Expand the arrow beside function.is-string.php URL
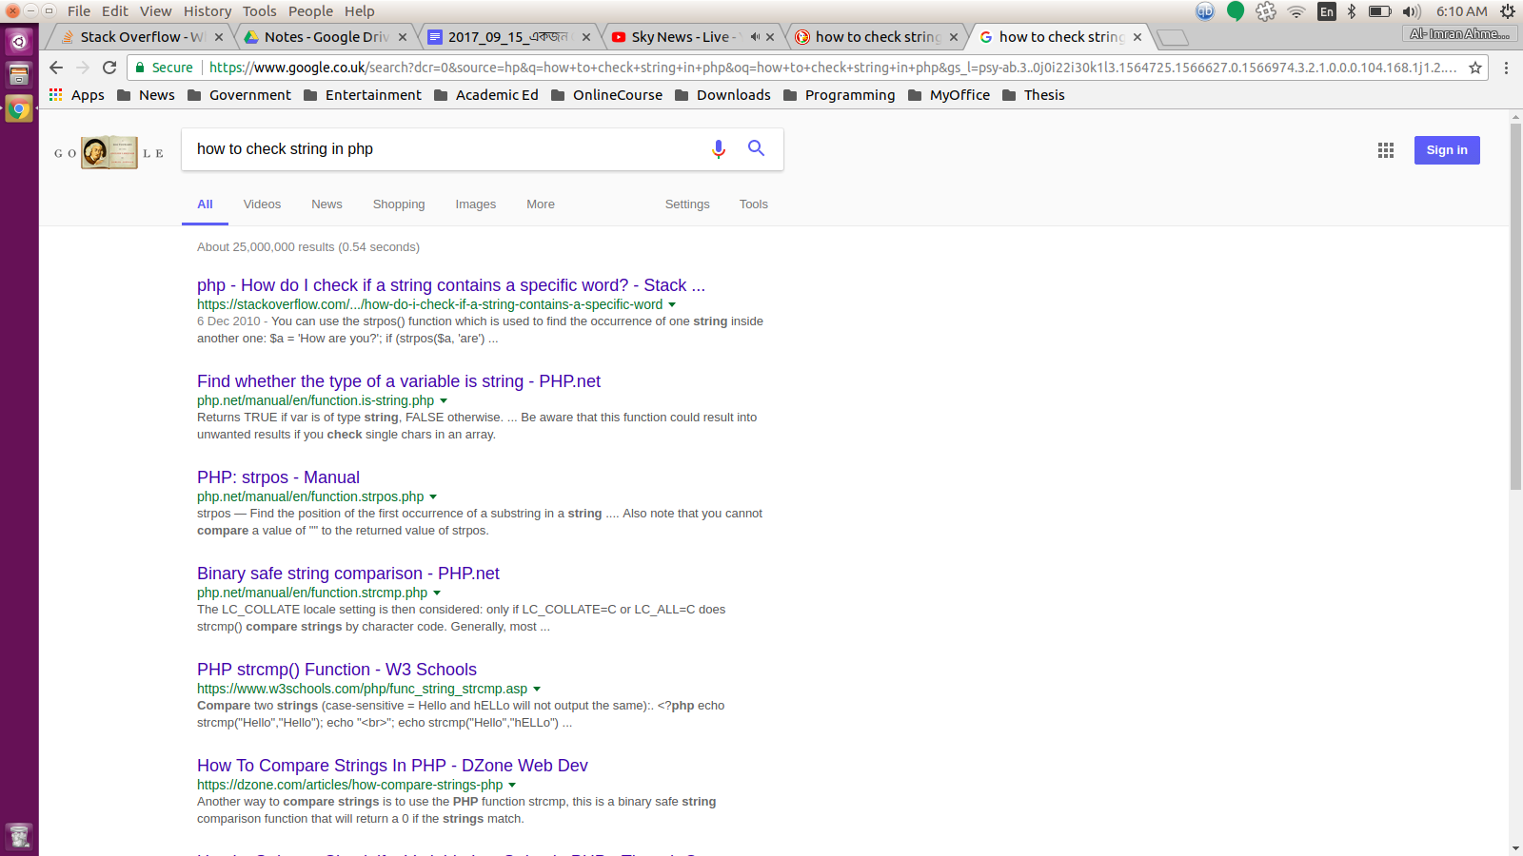 (x=444, y=401)
